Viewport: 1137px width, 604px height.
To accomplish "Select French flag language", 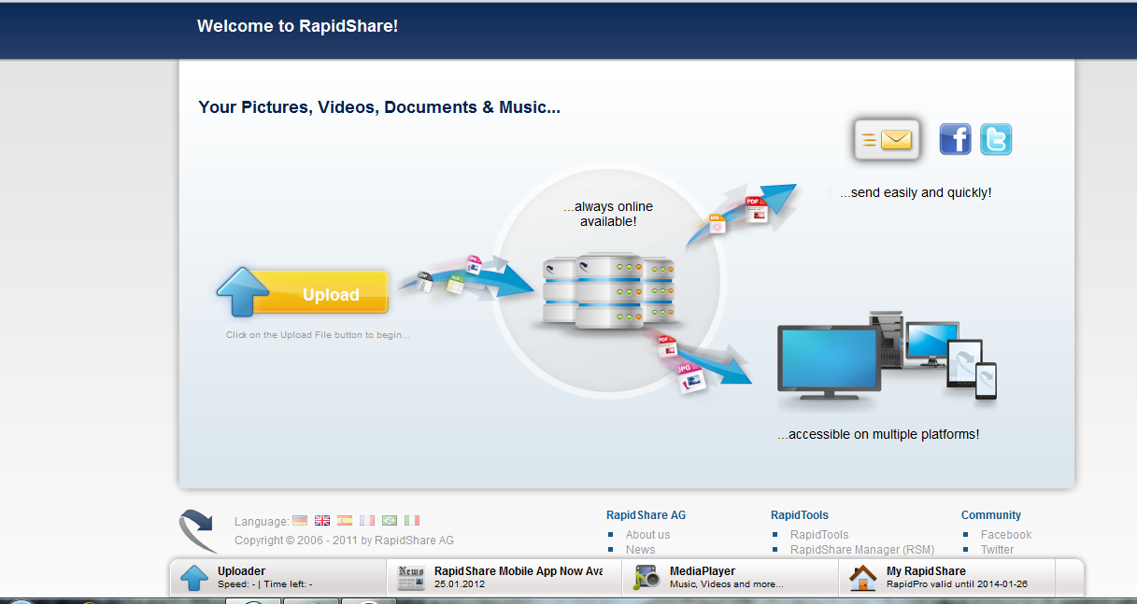I will (x=367, y=521).
